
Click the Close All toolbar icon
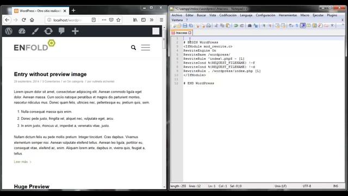[x=203, y=26]
